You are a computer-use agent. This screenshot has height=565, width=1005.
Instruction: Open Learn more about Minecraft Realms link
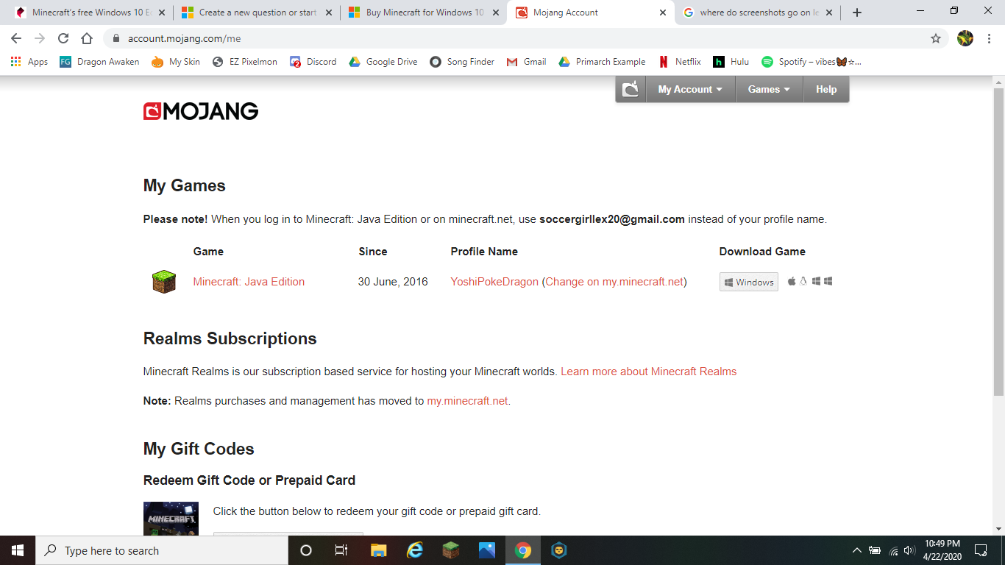click(648, 372)
